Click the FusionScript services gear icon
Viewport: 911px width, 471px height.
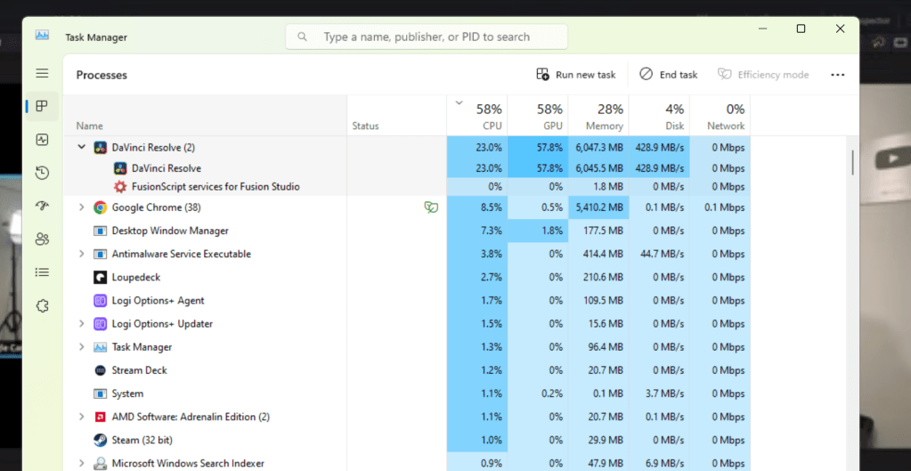[x=119, y=187]
